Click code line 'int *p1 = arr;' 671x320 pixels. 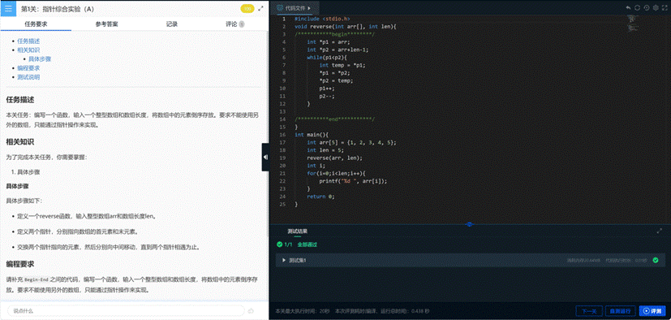coord(329,42)
